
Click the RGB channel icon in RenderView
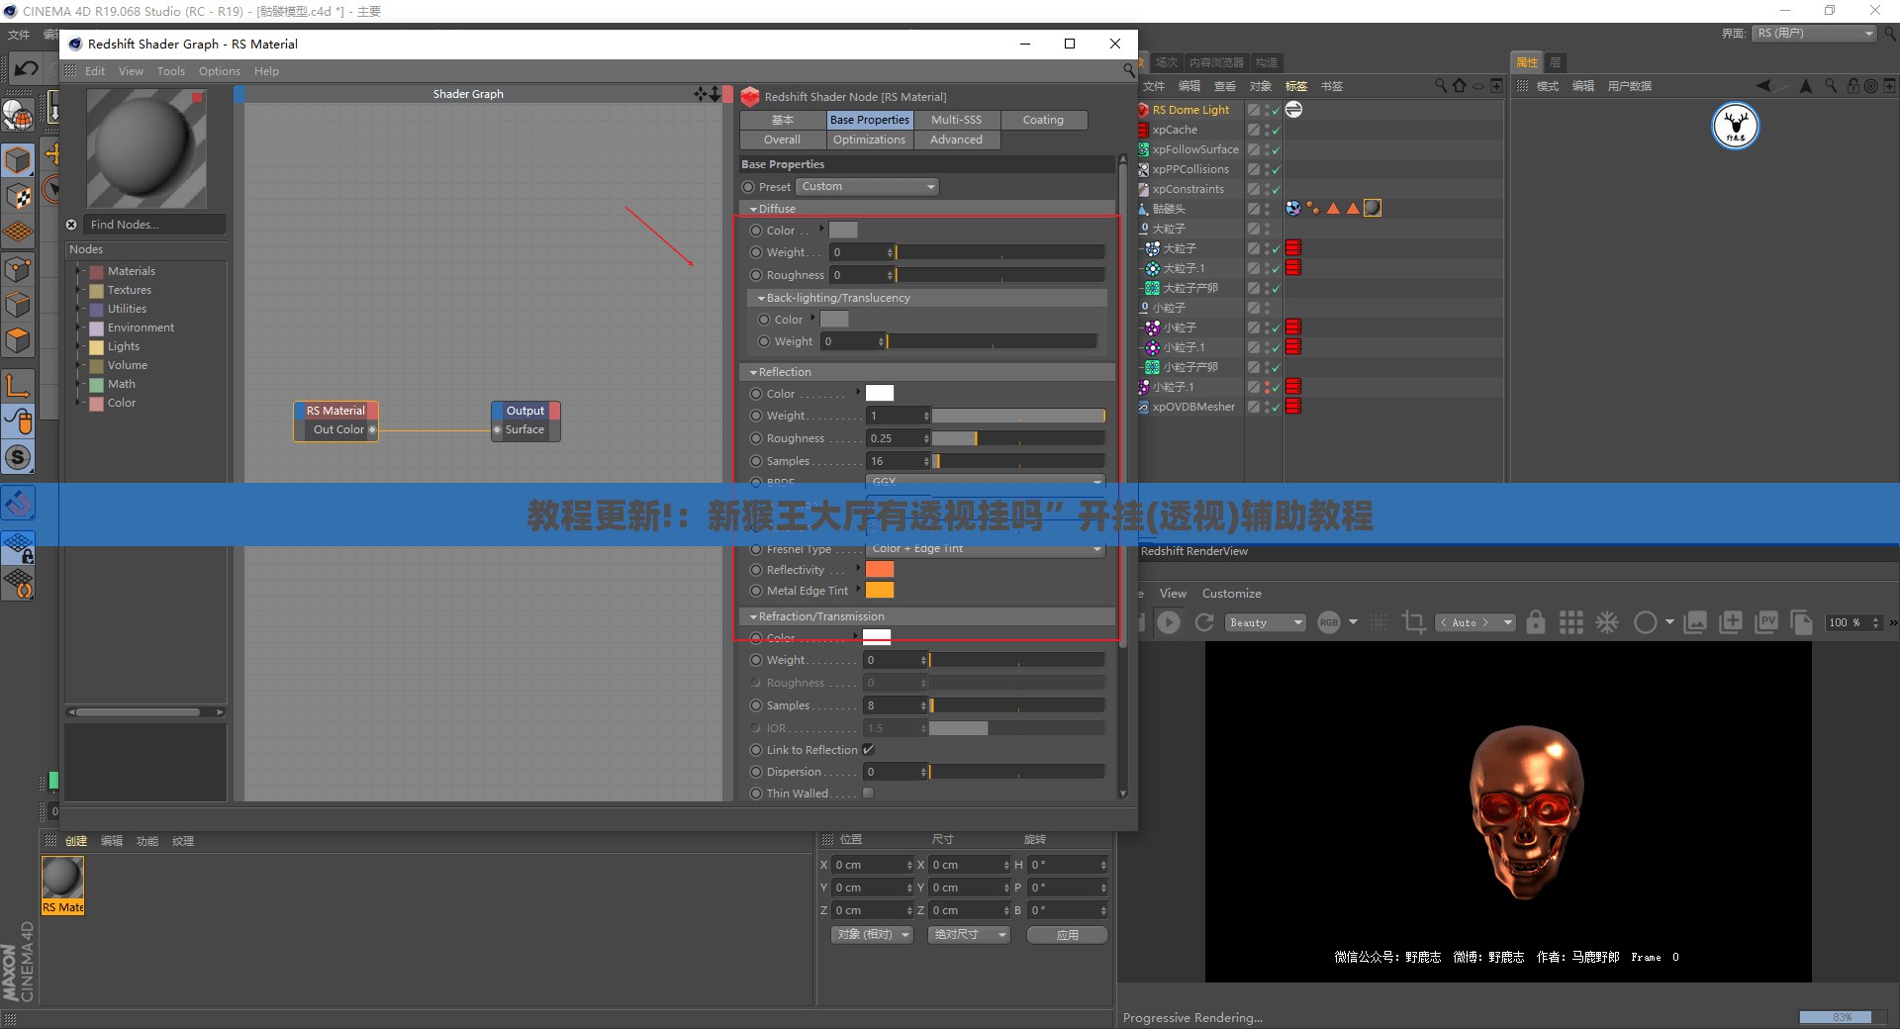tap(1329, 622)
